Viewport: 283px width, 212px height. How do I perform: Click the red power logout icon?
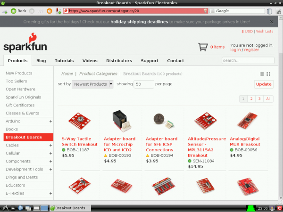pos(280,208)
